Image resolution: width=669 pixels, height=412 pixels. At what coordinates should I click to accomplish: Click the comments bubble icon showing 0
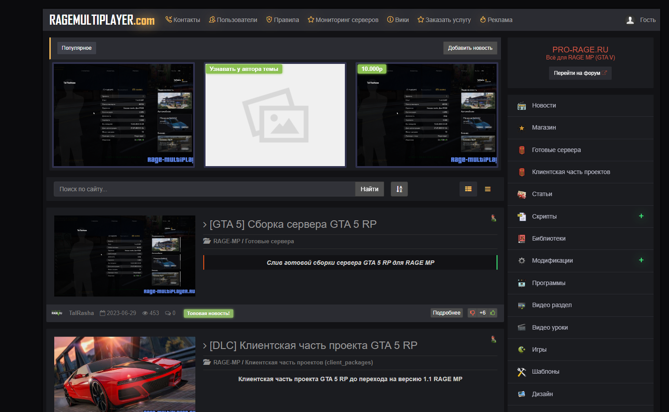pos(168,313)
